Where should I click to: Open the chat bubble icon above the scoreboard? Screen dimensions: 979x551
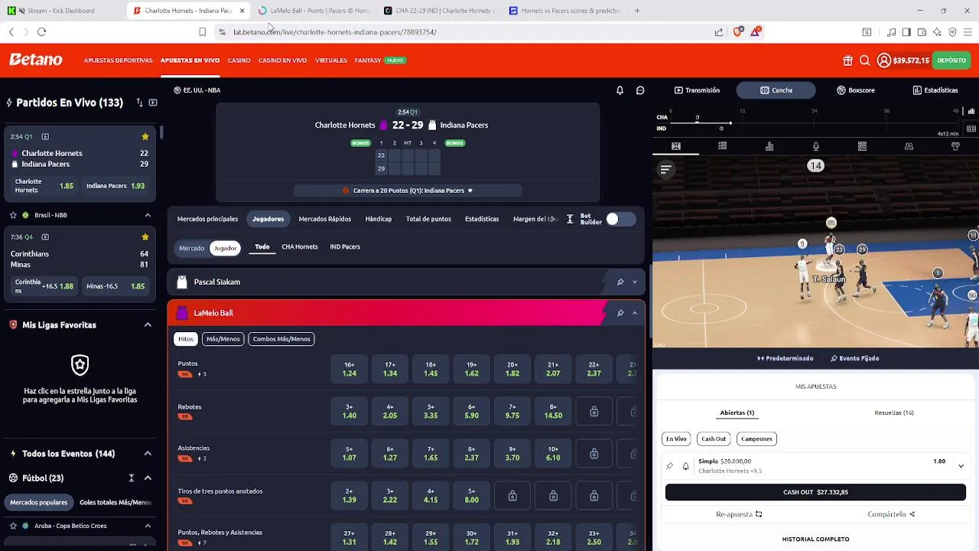point(640,90)
